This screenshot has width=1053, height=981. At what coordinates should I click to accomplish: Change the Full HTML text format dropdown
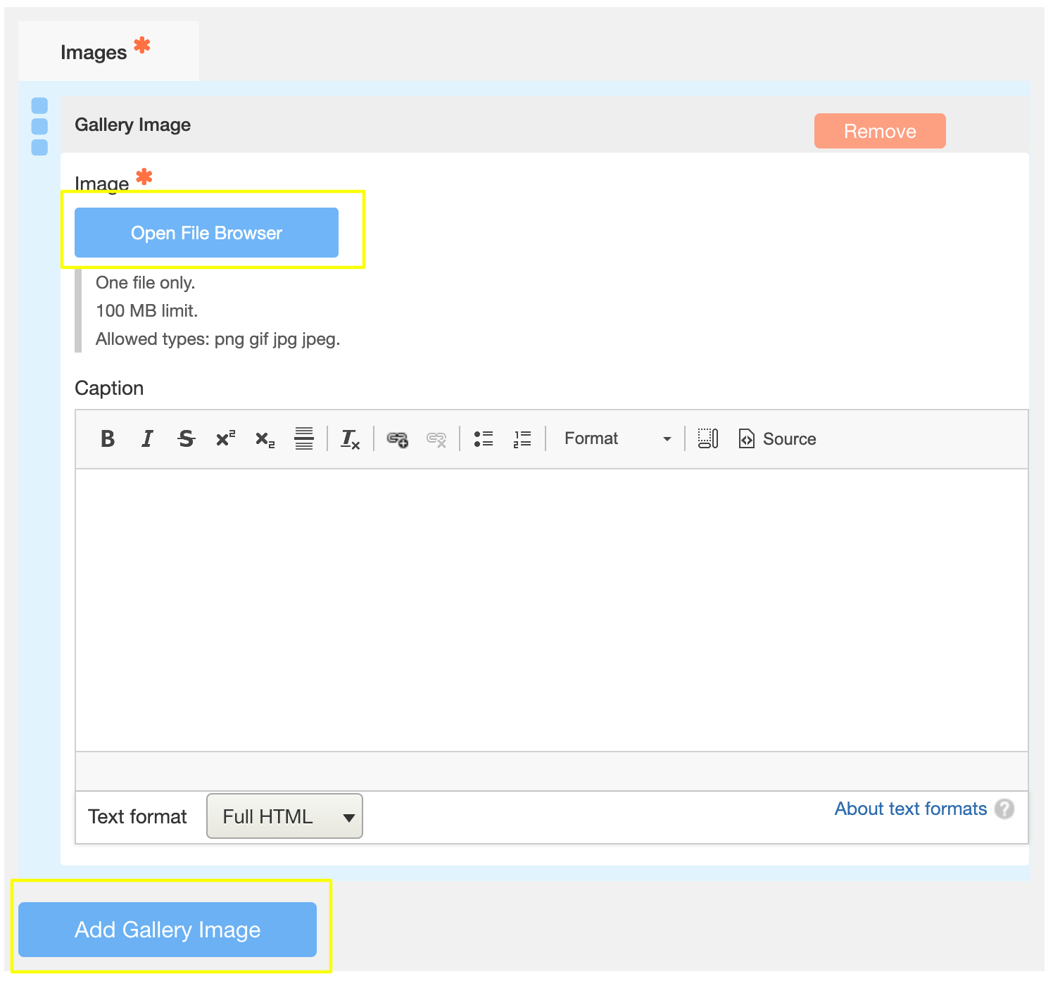coord(284,816)
